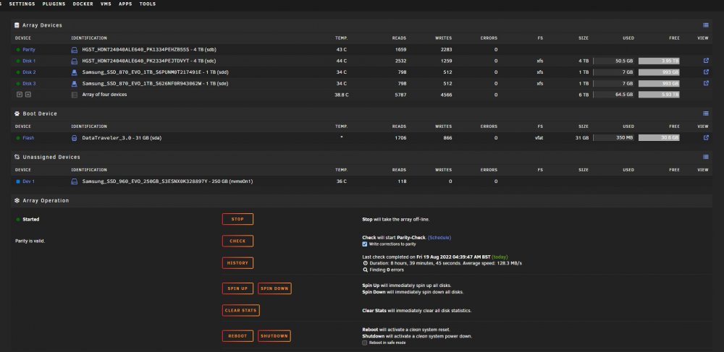
Task: Click the Dev 1 unassigned drive icon
Action: coord(75,181)
